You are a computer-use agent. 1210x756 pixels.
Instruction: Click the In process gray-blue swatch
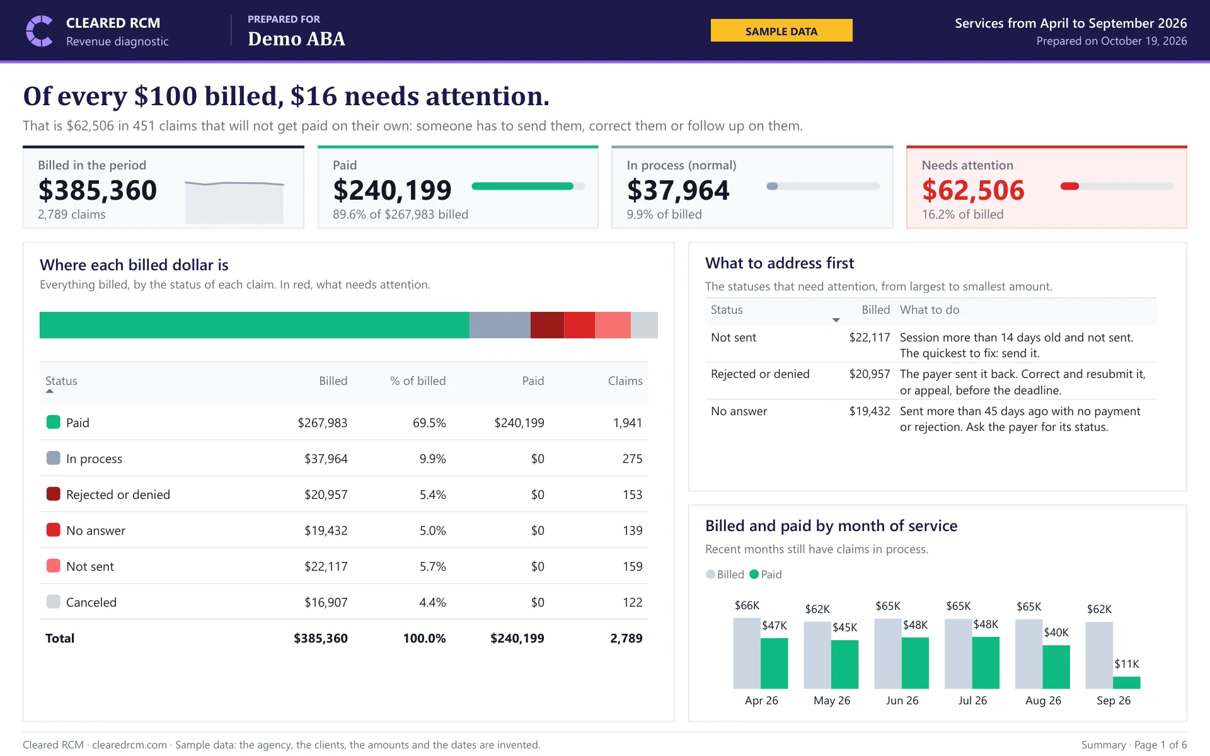tap(54, 458)
